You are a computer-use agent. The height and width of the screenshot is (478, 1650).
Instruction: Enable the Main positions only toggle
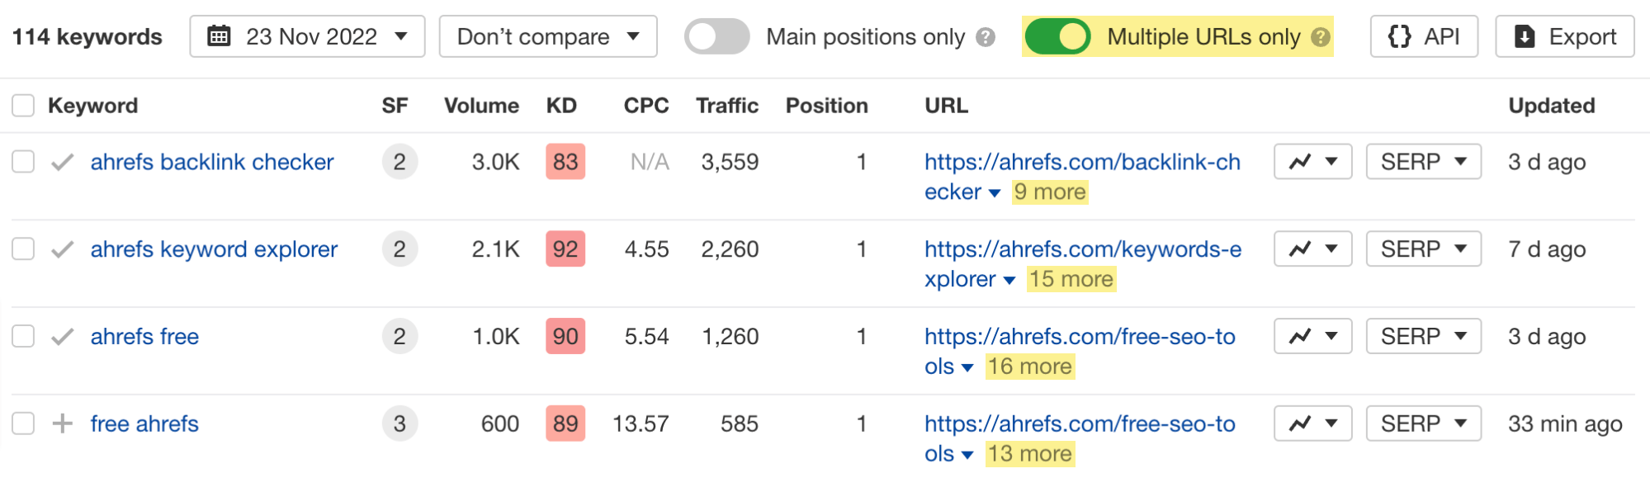(716, 37)
